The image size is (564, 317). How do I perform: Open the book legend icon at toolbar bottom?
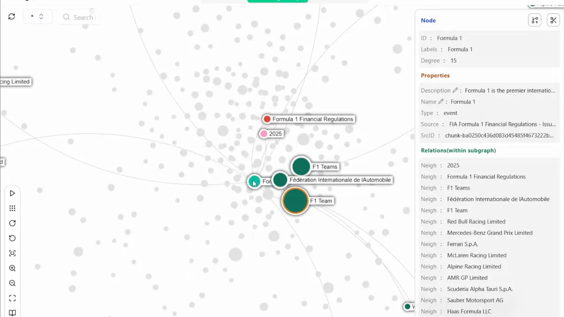coord(12,313)
